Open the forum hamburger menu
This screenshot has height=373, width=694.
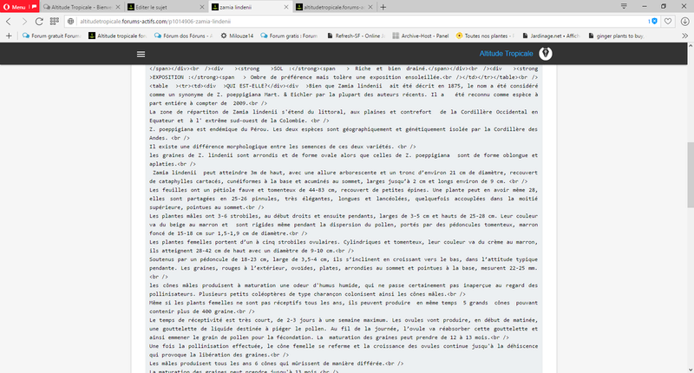click(141, 54)
